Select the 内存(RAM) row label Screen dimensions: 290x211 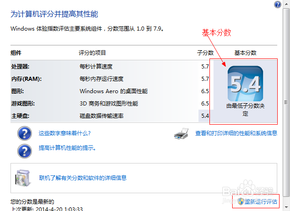coord(26,79)
